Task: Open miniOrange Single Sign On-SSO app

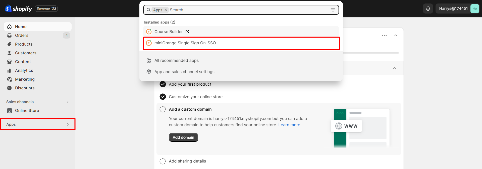Action: (x=241, y=43)
